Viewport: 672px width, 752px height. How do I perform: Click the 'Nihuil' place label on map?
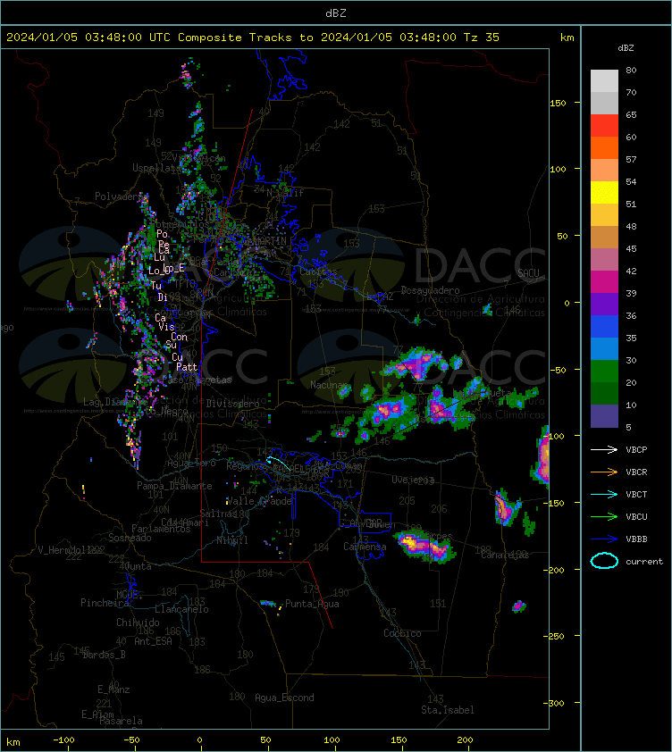[x=232, y=541]
